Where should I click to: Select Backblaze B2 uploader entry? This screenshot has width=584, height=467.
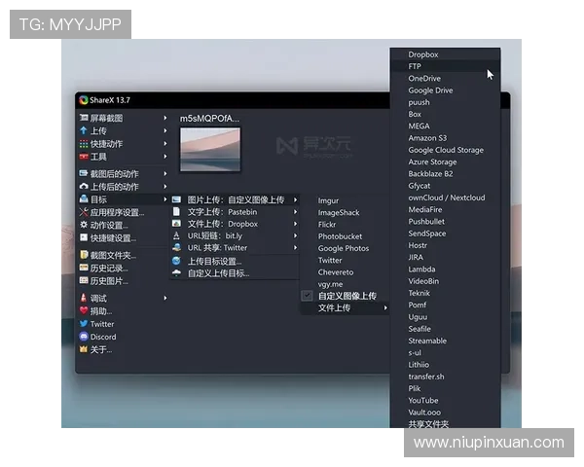(x=446, y=173)
